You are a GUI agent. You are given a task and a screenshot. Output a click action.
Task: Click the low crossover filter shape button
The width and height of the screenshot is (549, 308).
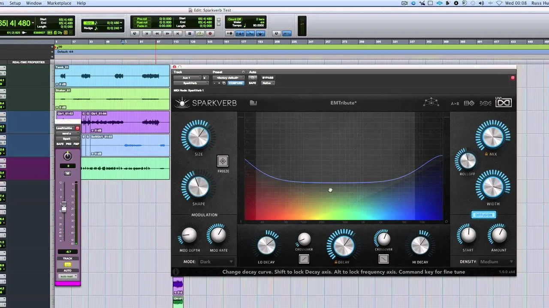(x=304, y=259)
